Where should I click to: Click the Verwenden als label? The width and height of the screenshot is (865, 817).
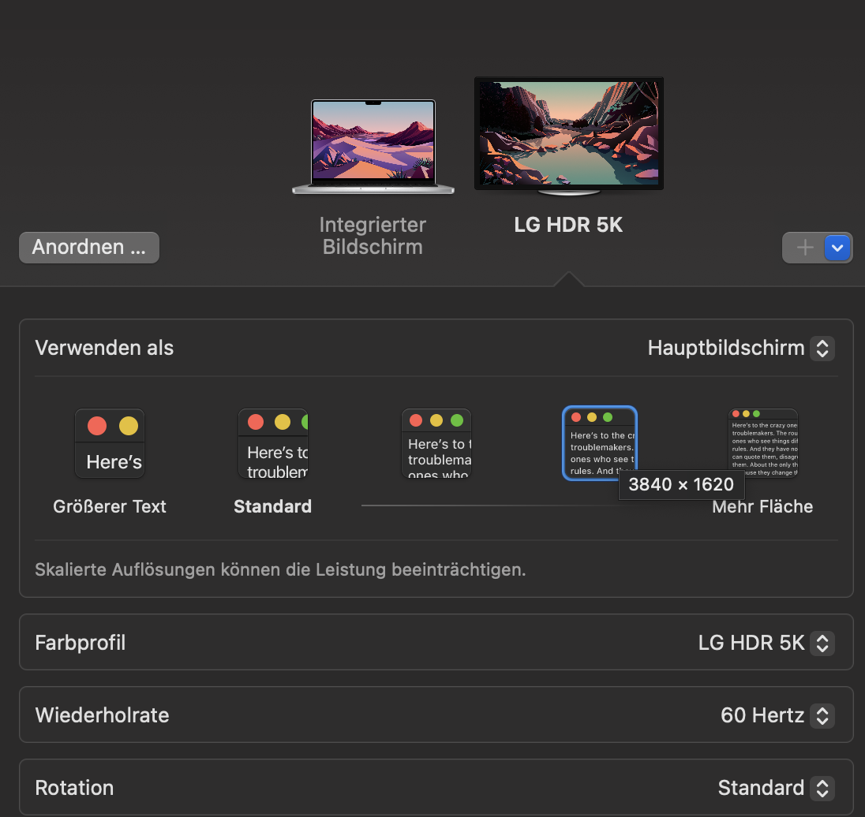(x=104, y=348)
